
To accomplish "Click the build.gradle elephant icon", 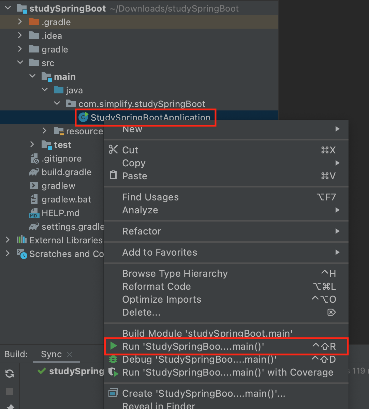I will (34, 172).
